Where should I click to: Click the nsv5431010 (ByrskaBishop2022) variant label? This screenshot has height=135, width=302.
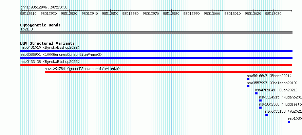coord(50,47)
